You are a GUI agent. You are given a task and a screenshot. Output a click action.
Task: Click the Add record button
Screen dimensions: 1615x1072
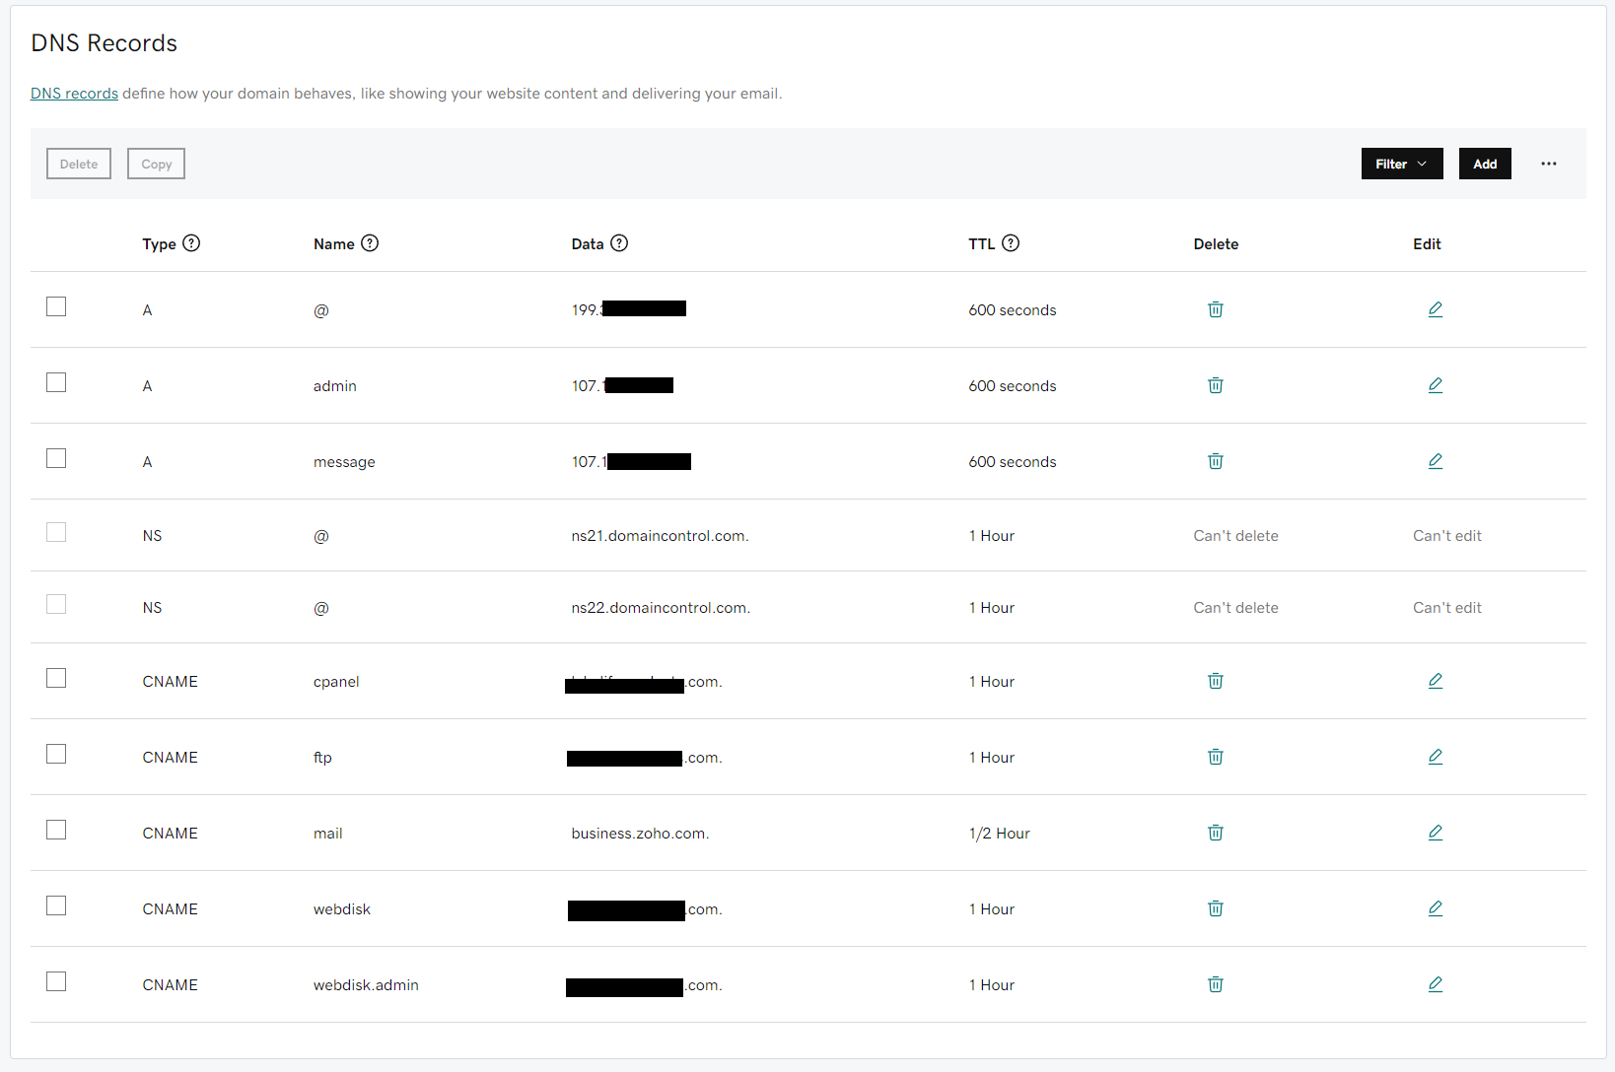click(1484, 164)
